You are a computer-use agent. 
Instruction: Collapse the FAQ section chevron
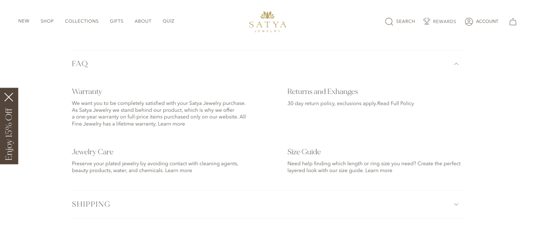[456, 64]
